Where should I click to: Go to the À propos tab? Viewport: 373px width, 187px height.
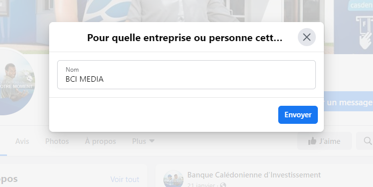(100, 141)
